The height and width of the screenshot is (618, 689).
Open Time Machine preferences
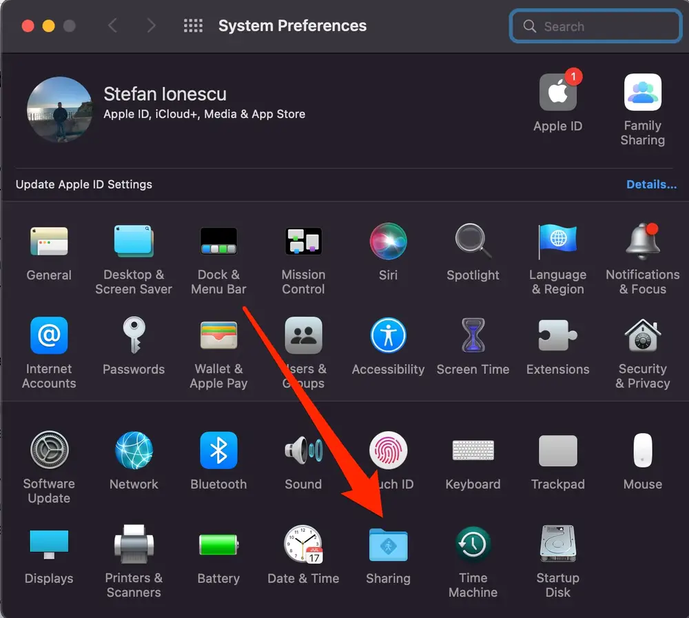click(x=473, y=544)
